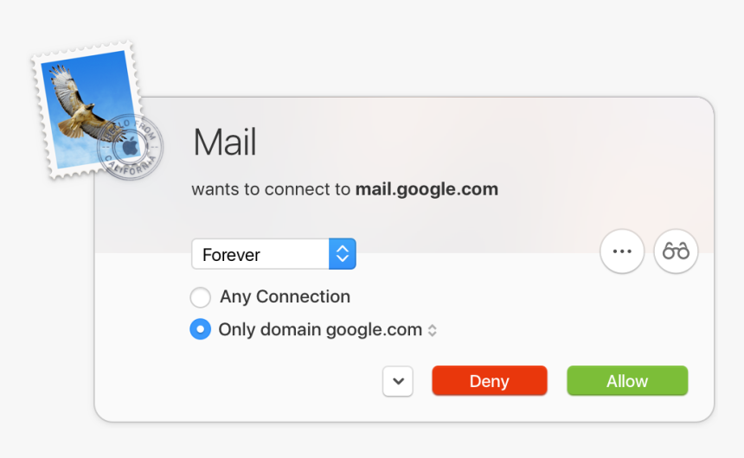Click the three-dot more options button
Screen dimensions: 744x458
622,251
